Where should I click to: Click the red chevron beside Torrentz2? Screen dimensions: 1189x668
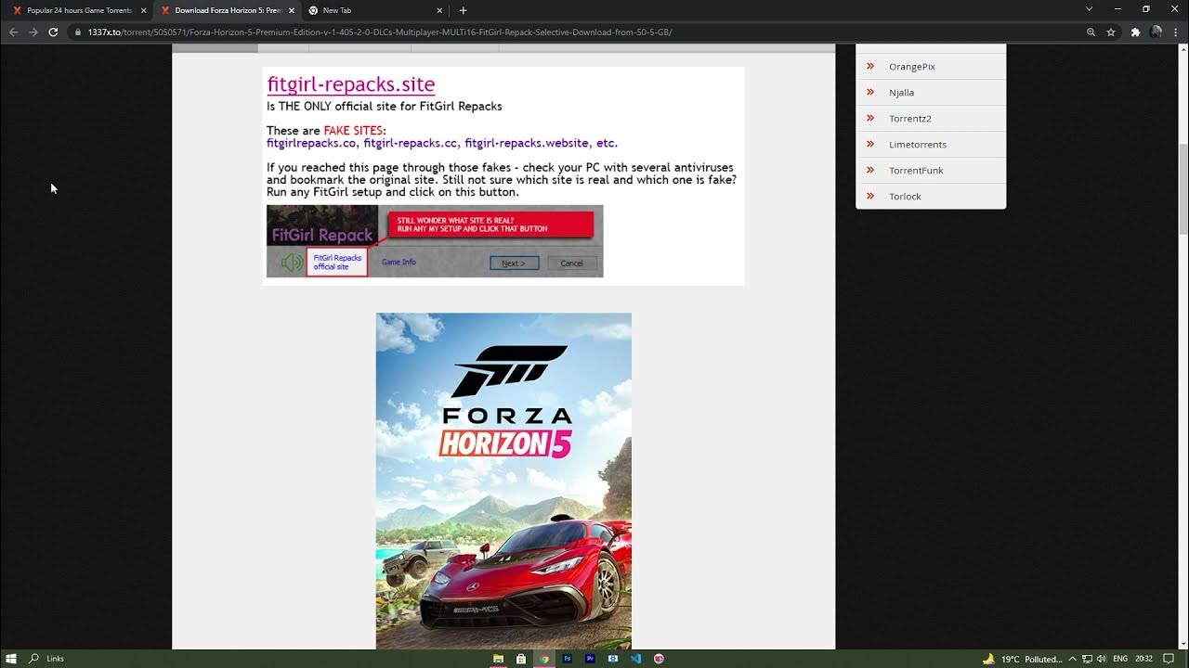(870, 118)
